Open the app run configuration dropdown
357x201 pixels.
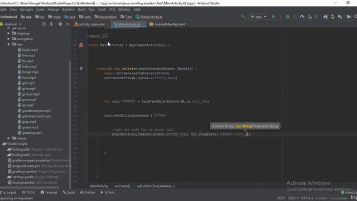[258, 17]
